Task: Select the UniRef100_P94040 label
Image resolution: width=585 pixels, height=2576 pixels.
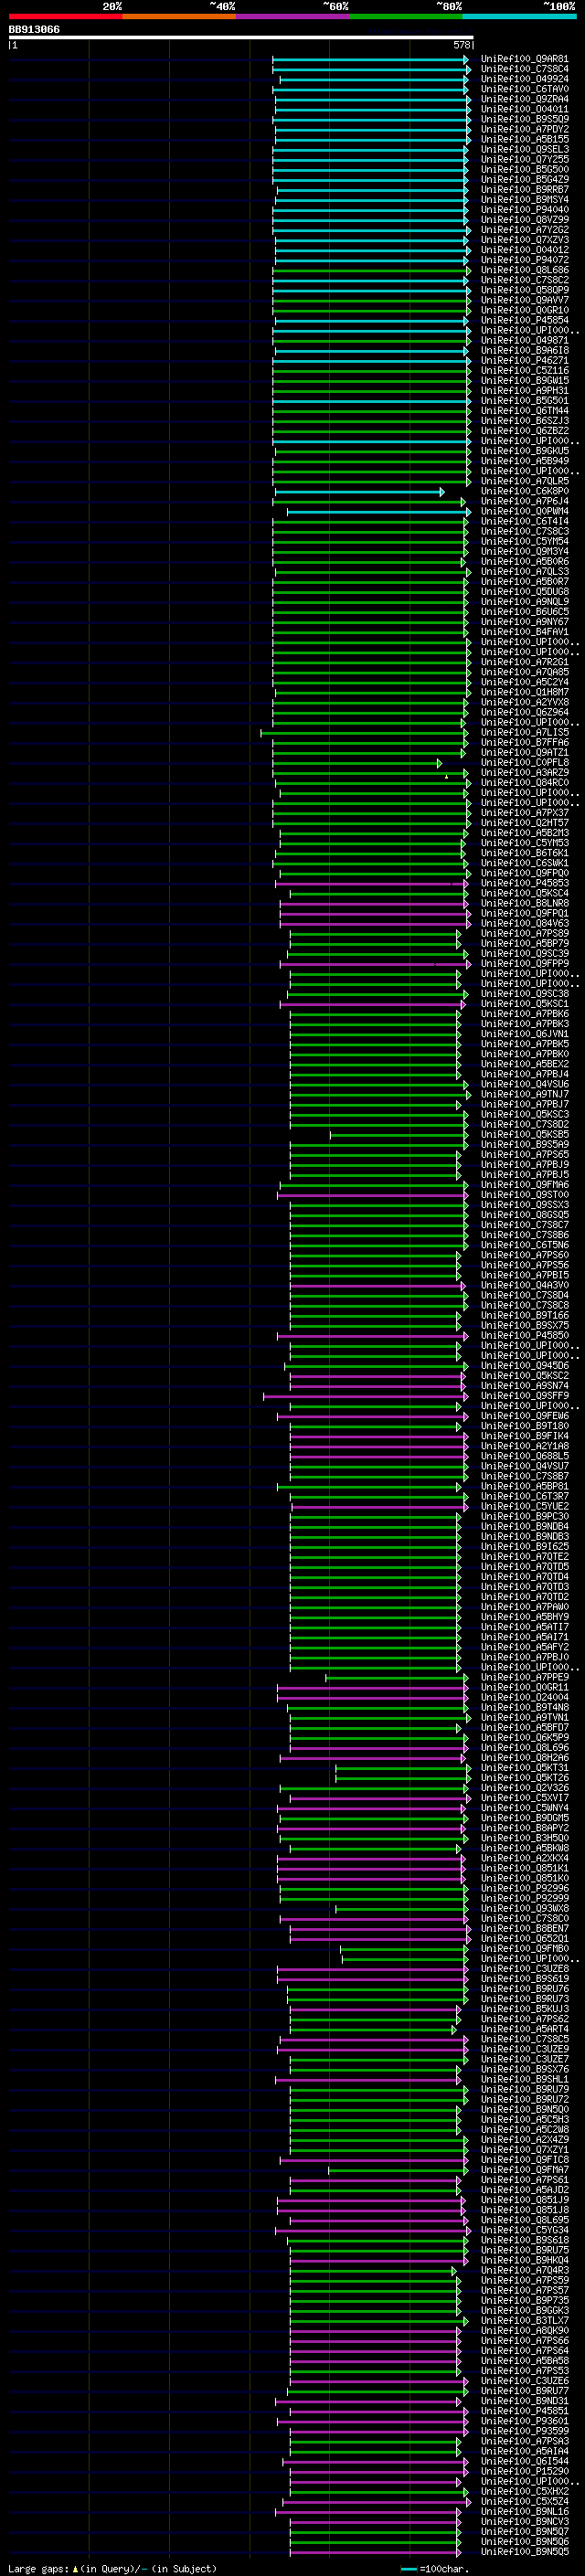Action: (525, 210)
